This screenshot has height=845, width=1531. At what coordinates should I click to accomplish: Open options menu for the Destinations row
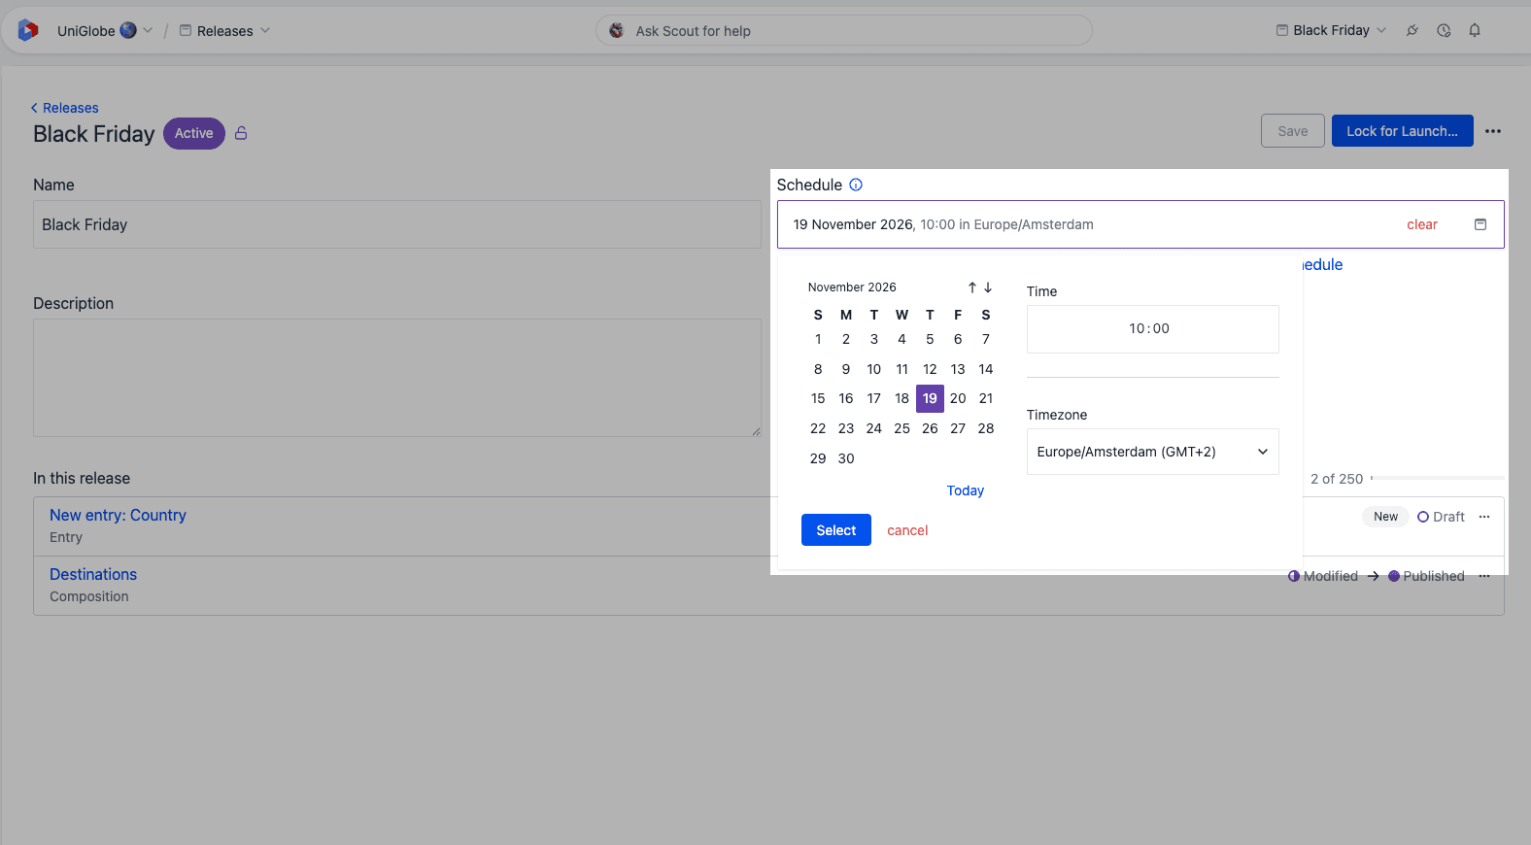click(x=1484, y=576)
